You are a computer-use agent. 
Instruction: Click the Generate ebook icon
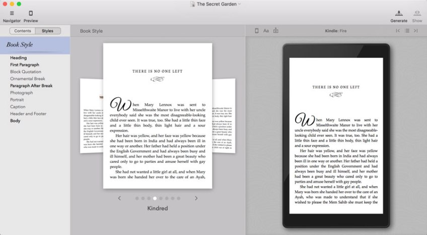[x=398, y=16]
